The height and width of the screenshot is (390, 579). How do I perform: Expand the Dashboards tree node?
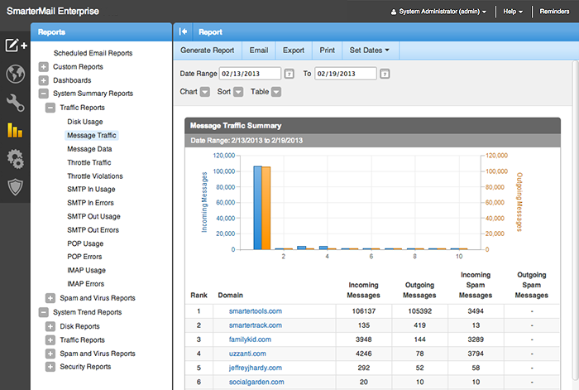(44, 80)
